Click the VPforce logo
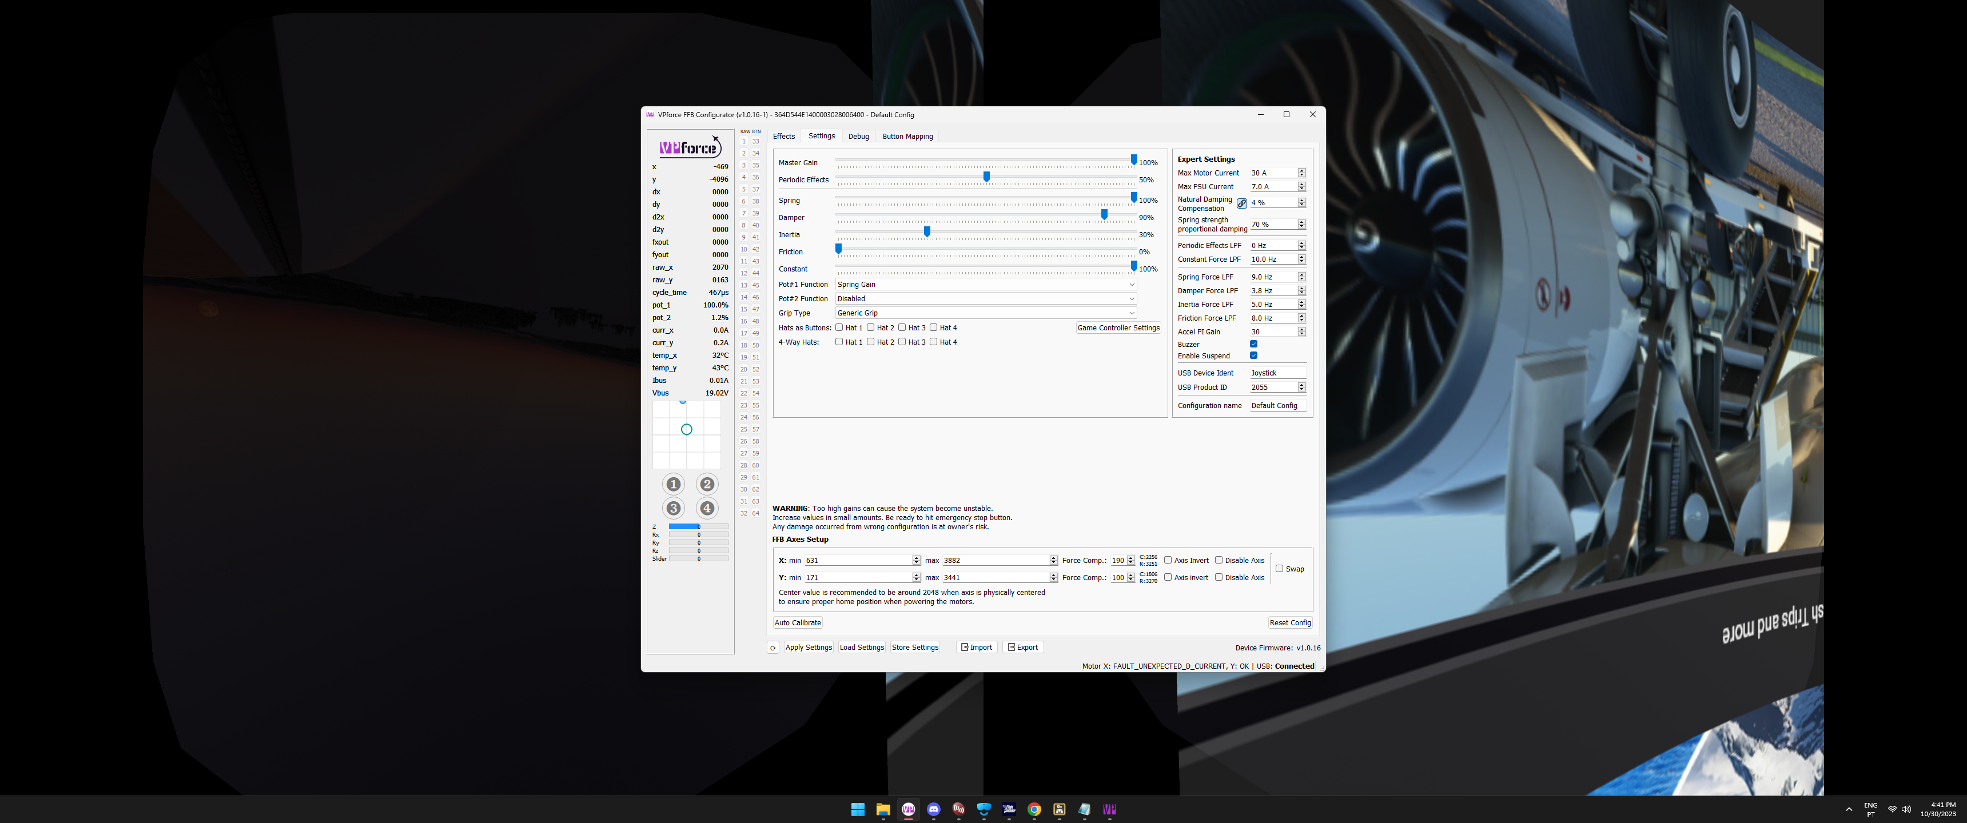The height and width of the screenshot is (823, 1967). pyautogui.click(x=689, y=147)
